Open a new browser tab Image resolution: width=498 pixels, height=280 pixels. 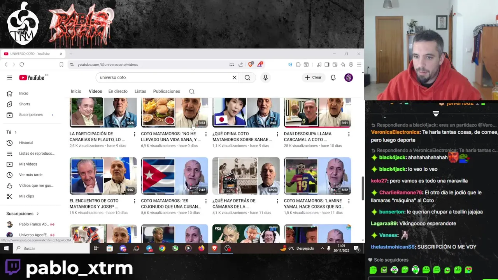point(71,54)
